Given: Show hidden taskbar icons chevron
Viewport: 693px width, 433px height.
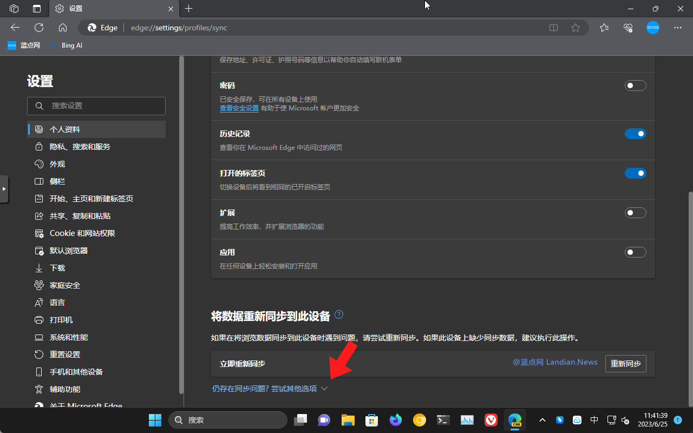Looking at the screenshot, I should tap(542, 419).
